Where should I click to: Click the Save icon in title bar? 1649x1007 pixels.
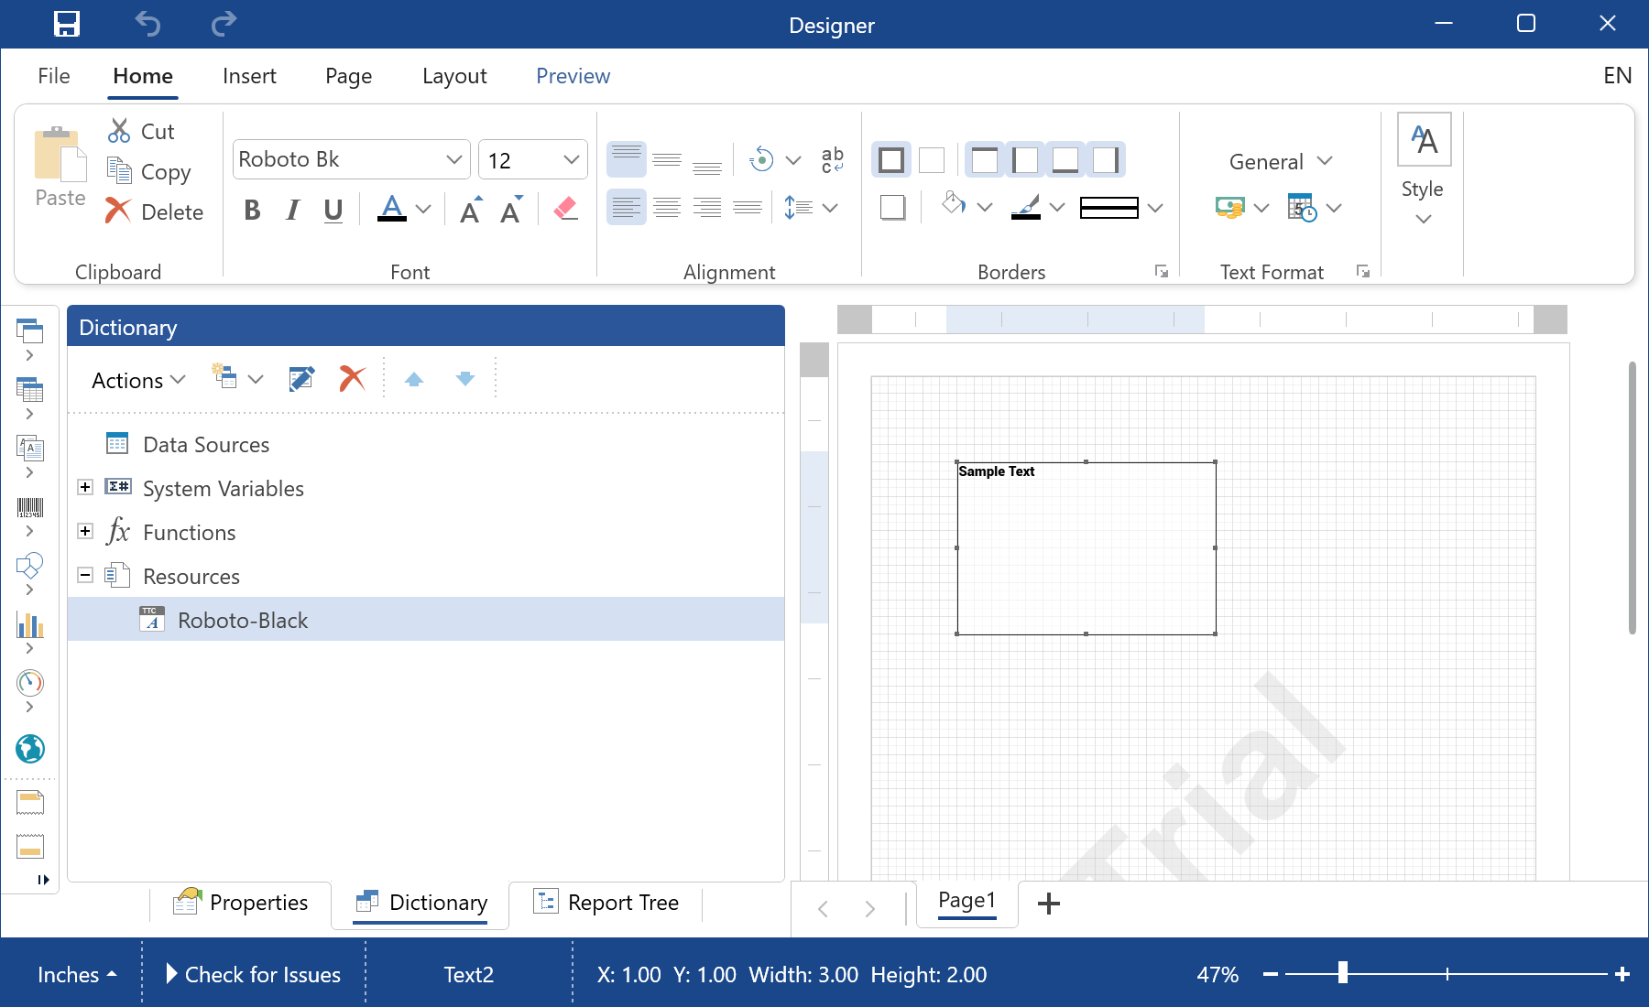tap(67, 24)
